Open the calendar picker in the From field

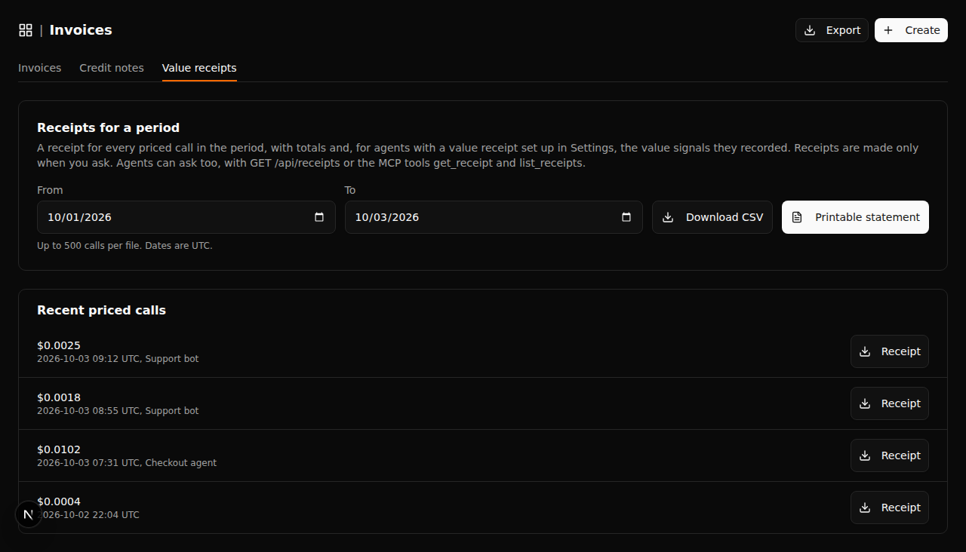pyautogui.click(x=319, y=217)
